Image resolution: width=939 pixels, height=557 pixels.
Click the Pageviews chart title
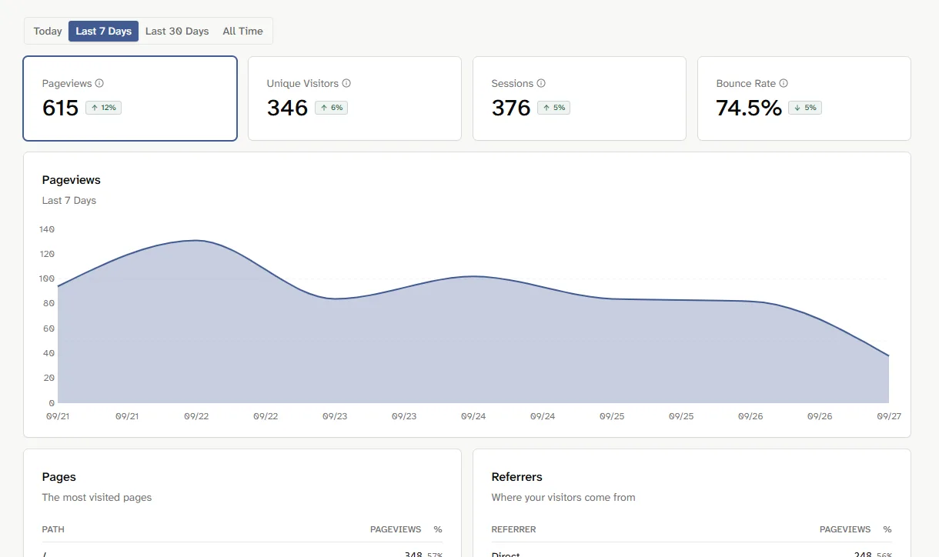pyautogui.click(x=72, y=180)
